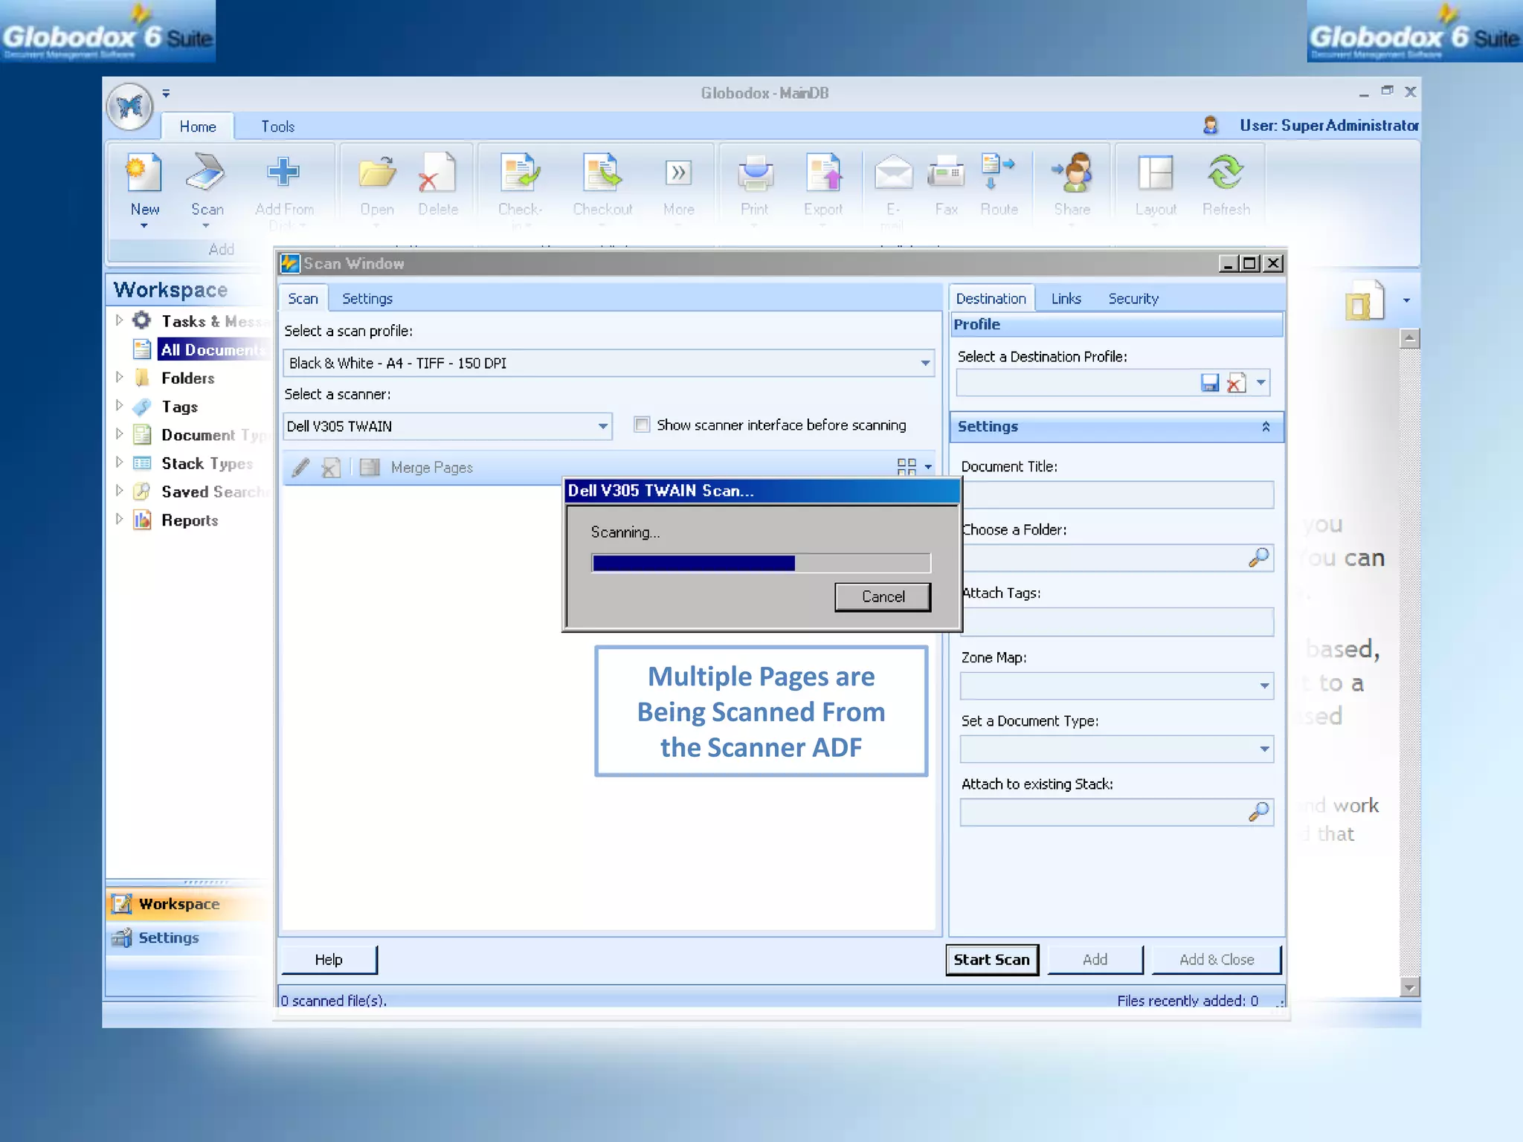Click the Document Title input field
1523x1142 pixels.
pyautogui.click(x=1117, y=494)
